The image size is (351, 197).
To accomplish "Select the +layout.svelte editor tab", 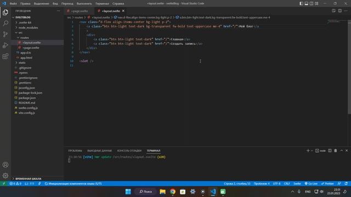I will click(x=111, y=11).
